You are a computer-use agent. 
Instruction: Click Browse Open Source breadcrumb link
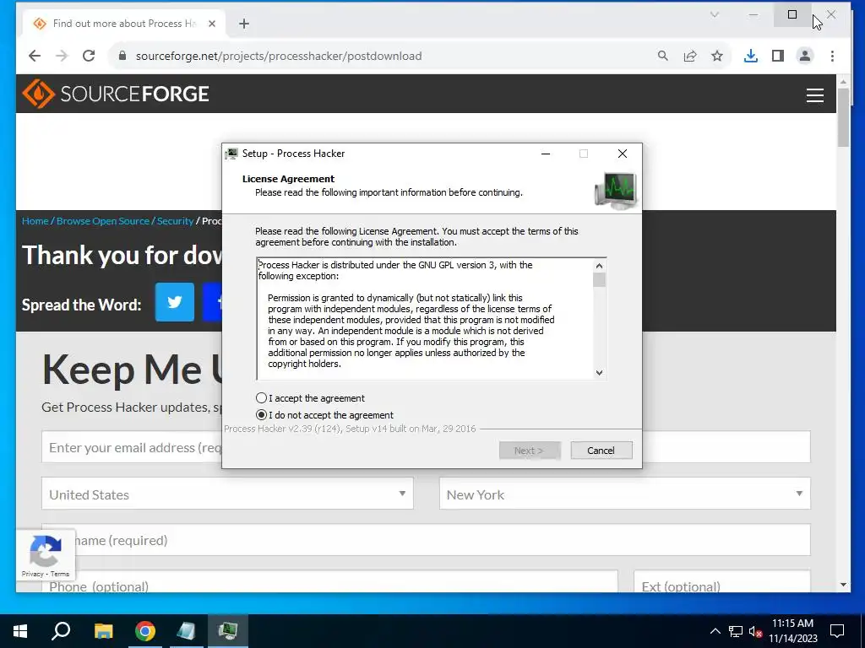pyautogui.click(x=102, y=221)
